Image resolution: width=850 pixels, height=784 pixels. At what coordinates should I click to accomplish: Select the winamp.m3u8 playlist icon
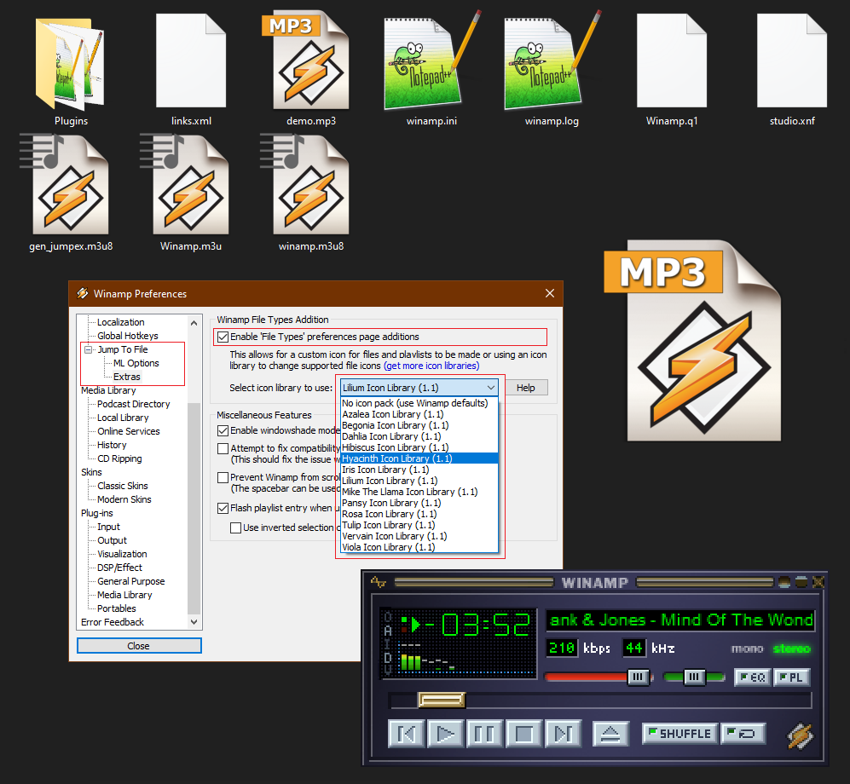click(304, 184)
